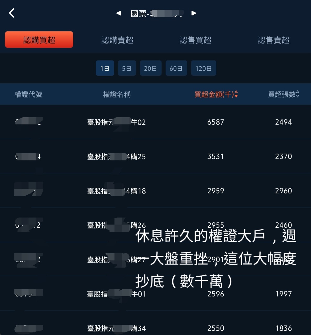Sort by 買超張數 arrows
This screenshot has height=335, width=311.
(x=298, y=94)
